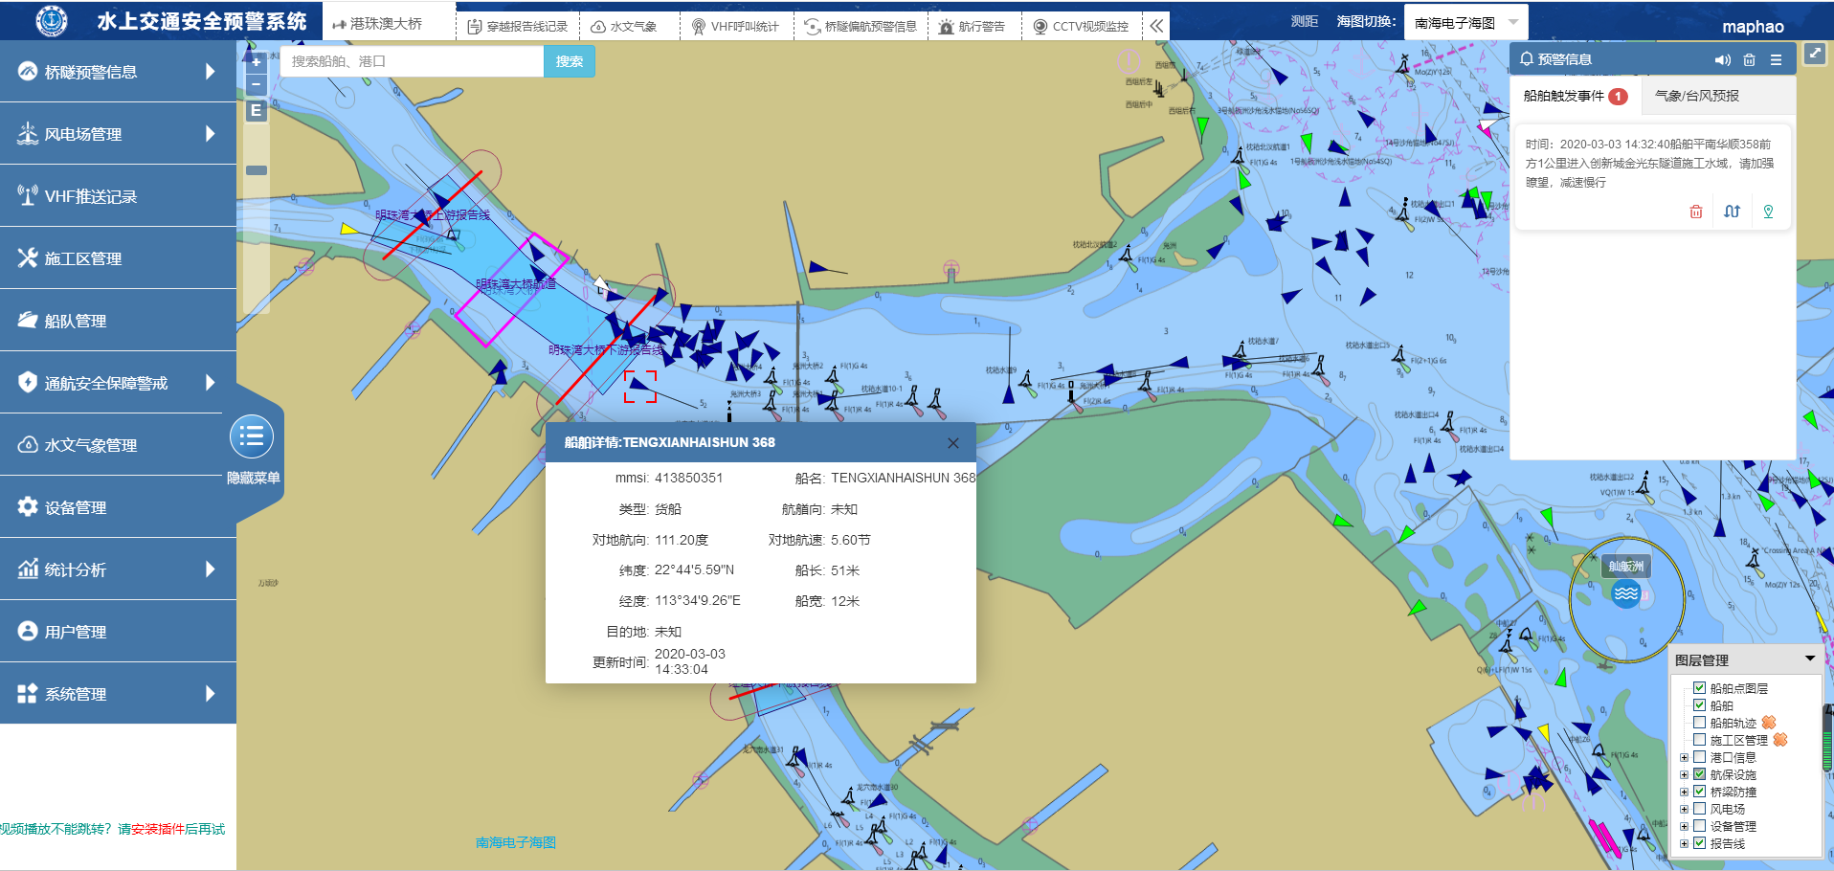The width and height of the screenshot is (1834, 871).
Task: Enable the 船舶轨迹 layer checkbox
Action: (x=1699, y=723)
